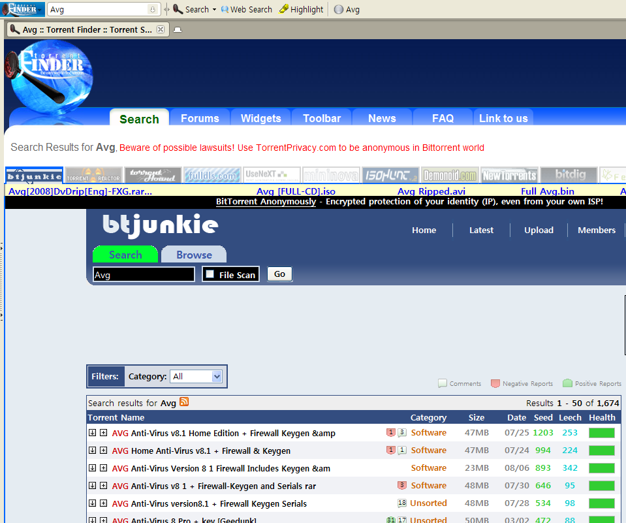The width and height of the screenshot is (626, 523).
Task: Expand AVG Anti-Virus Version 8 1 row
Action: pos(103,468)
